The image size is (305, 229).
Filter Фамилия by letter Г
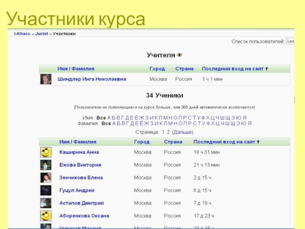(x=128, y=123)
